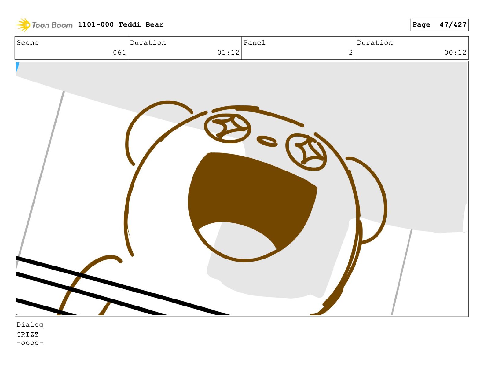The width and height of the screenshot is (484, 374).
Task: Click the Toon Boom logo icon
Action: pos(23,25)
